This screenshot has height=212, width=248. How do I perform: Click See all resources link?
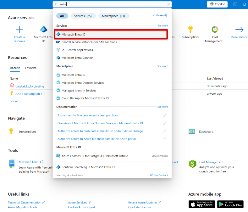coord(14,101)
